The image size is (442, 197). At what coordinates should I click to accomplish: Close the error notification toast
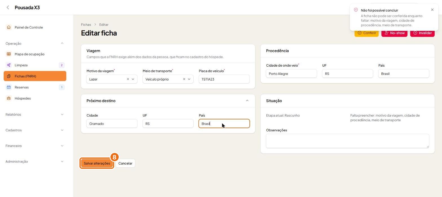click(432, 10)
